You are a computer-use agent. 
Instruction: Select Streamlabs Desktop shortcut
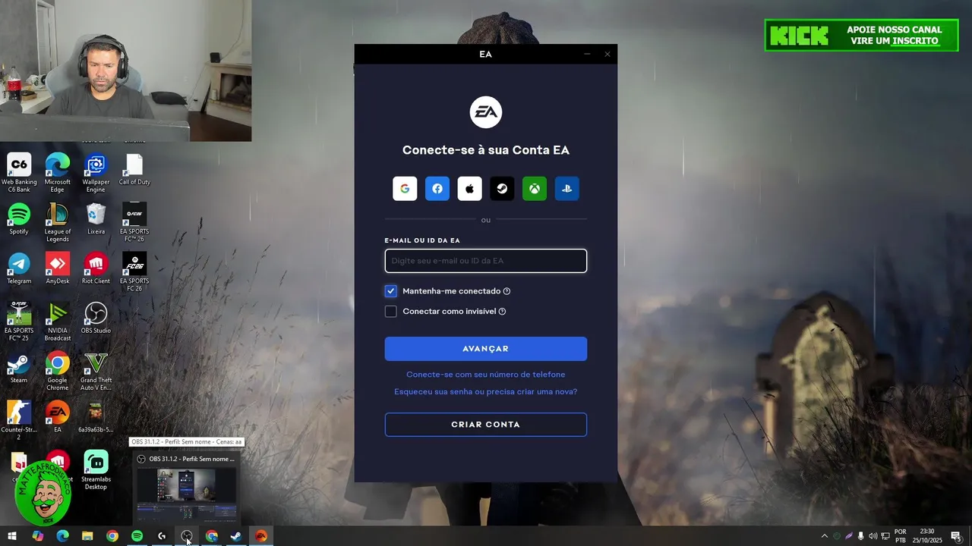pyautogui.click(x=96, y=470)
